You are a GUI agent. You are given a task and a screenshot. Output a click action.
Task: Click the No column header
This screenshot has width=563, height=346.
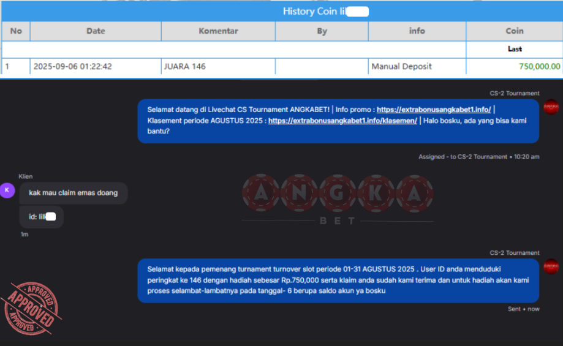point(16,31)
